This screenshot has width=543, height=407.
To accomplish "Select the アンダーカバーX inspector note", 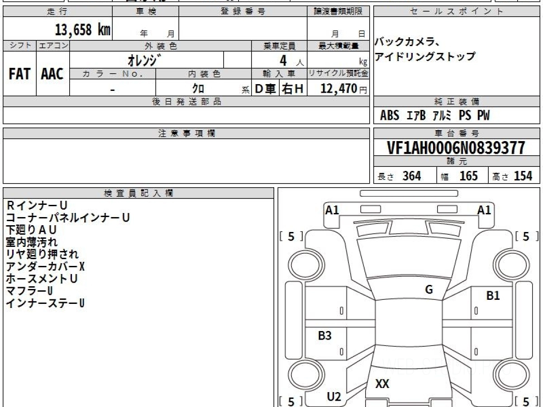I will click(x=45, y=266).
